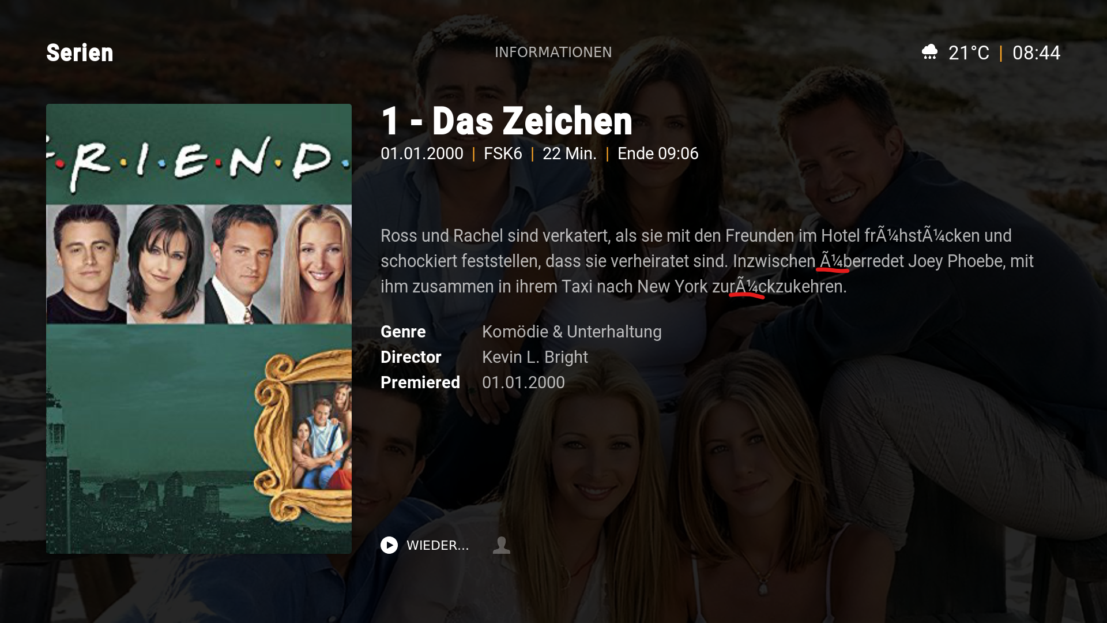Click the Serien heading
The image size is (1107, 623).
80,53
